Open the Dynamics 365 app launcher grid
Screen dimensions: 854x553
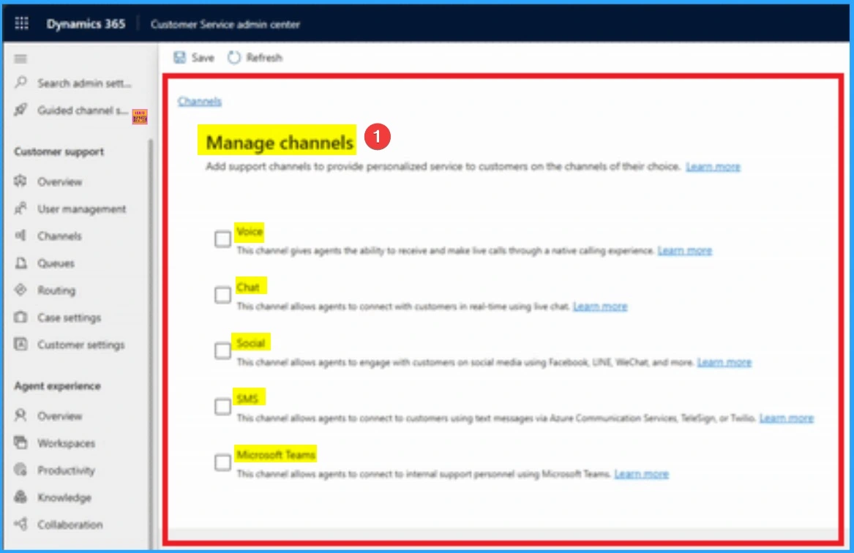tap(21, 23)
